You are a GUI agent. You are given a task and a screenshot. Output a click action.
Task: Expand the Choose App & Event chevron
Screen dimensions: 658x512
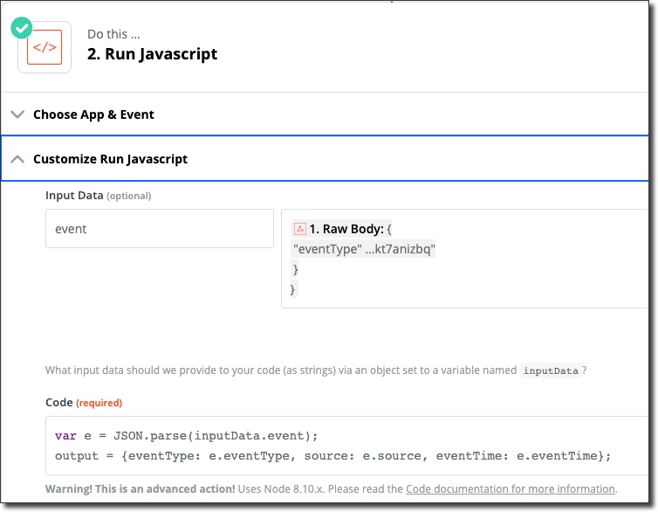coord(17,114)
